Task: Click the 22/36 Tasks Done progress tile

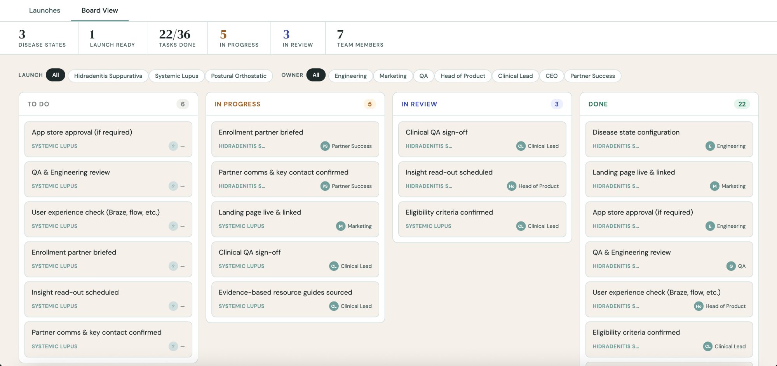Action: [177, 37]
